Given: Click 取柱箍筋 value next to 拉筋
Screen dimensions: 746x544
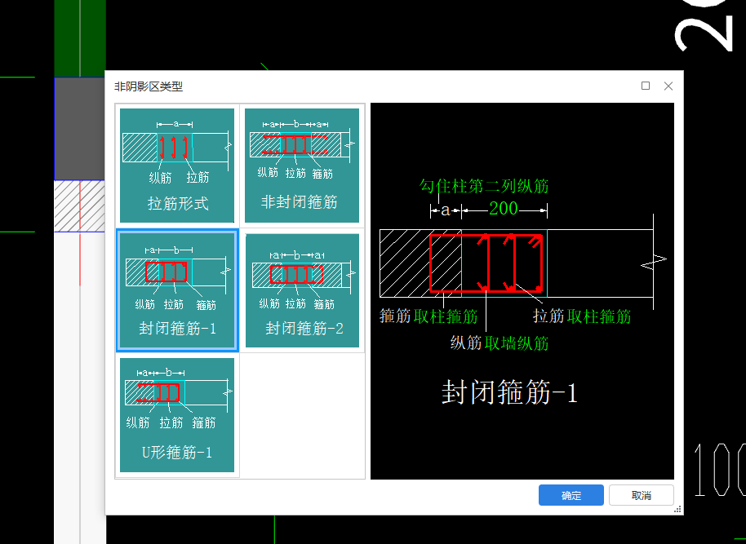Looking at the screenshot, I should pyautogui.click(x=599, y=316).
